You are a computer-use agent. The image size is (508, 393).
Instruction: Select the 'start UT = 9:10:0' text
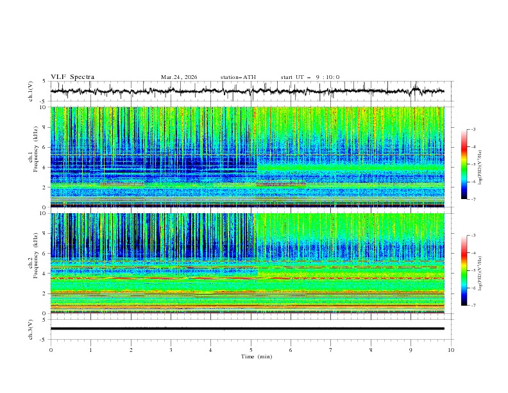click(310, 77)
